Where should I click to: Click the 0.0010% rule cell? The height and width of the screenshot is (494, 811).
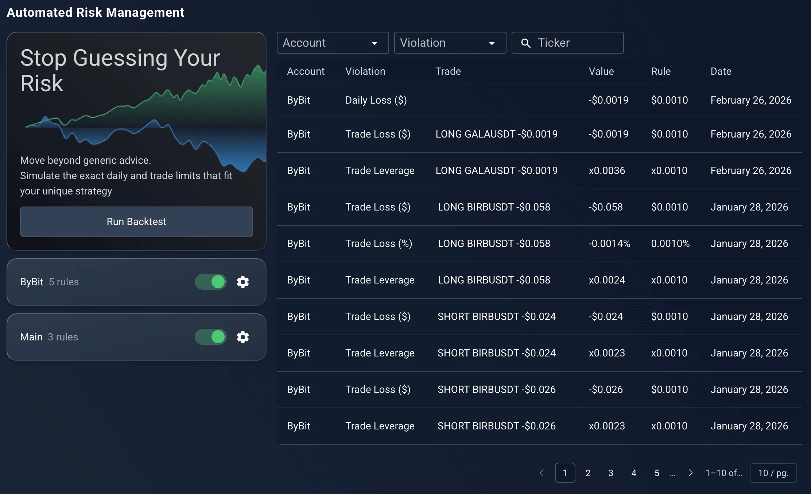[x=670, y=244]
